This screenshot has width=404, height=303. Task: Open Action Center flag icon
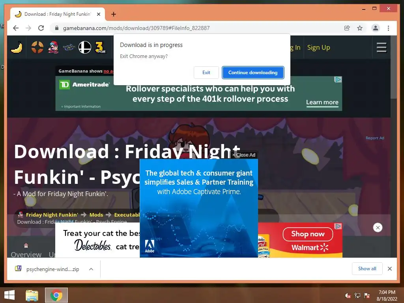click(367, 296)
